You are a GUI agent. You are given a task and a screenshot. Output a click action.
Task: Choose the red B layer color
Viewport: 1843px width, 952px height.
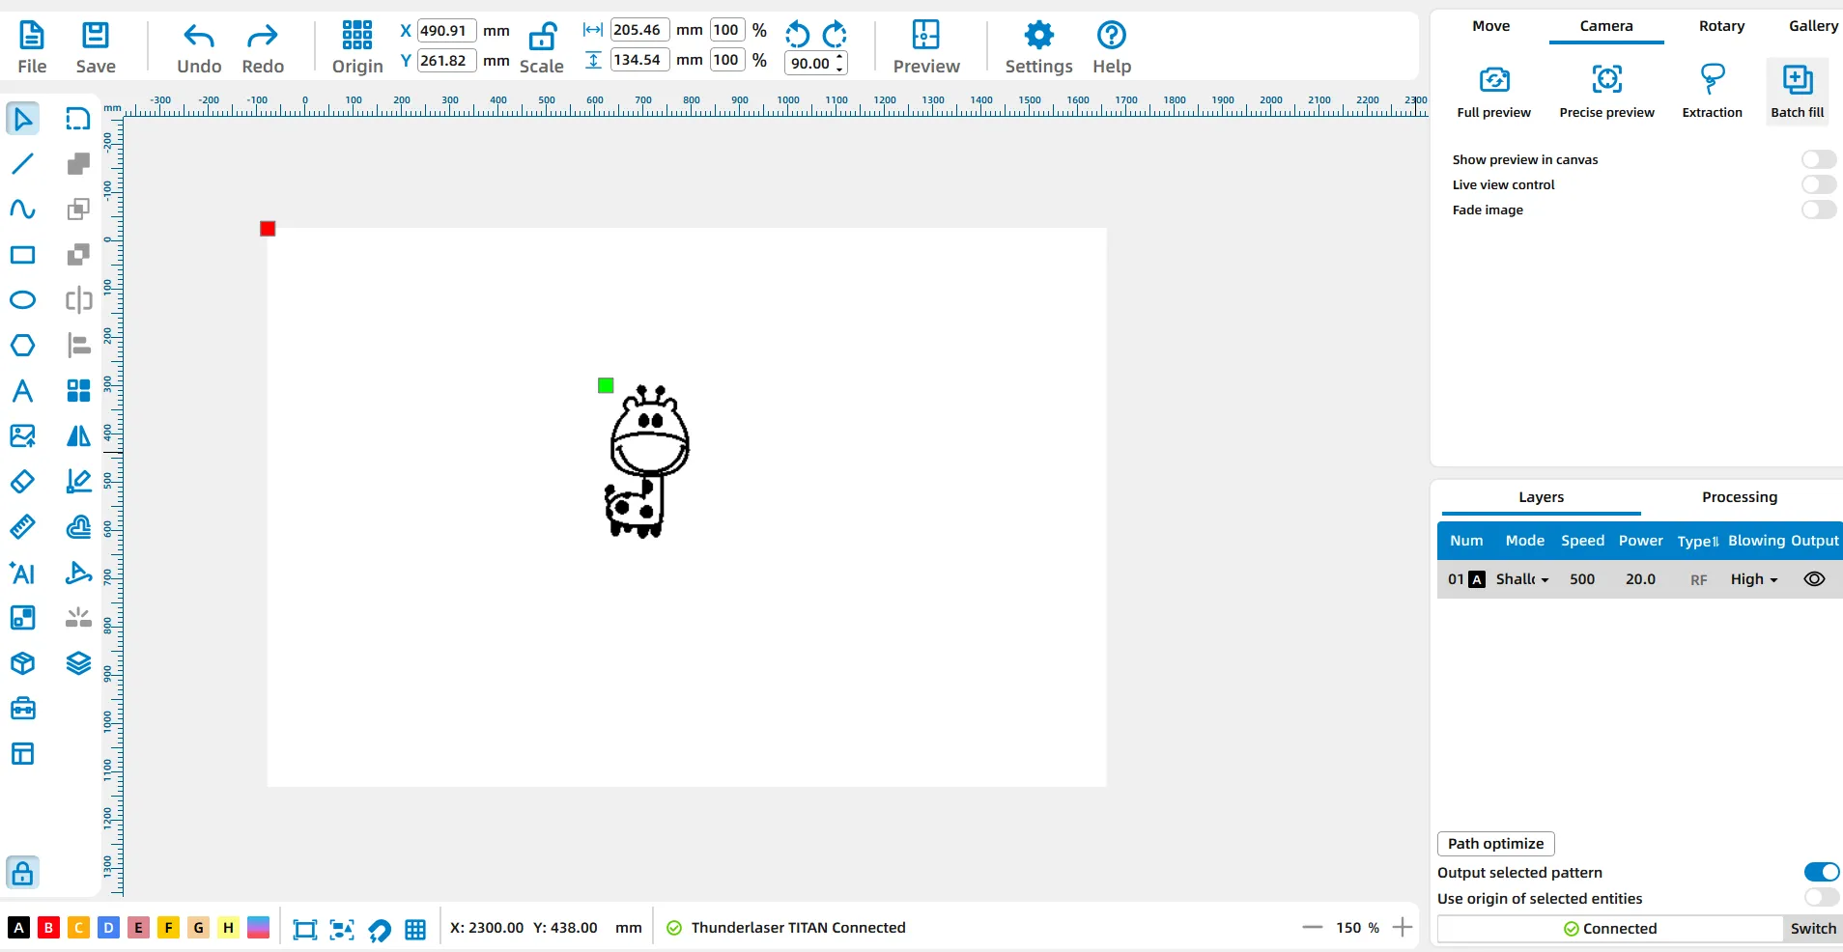(x=48, y=928)
